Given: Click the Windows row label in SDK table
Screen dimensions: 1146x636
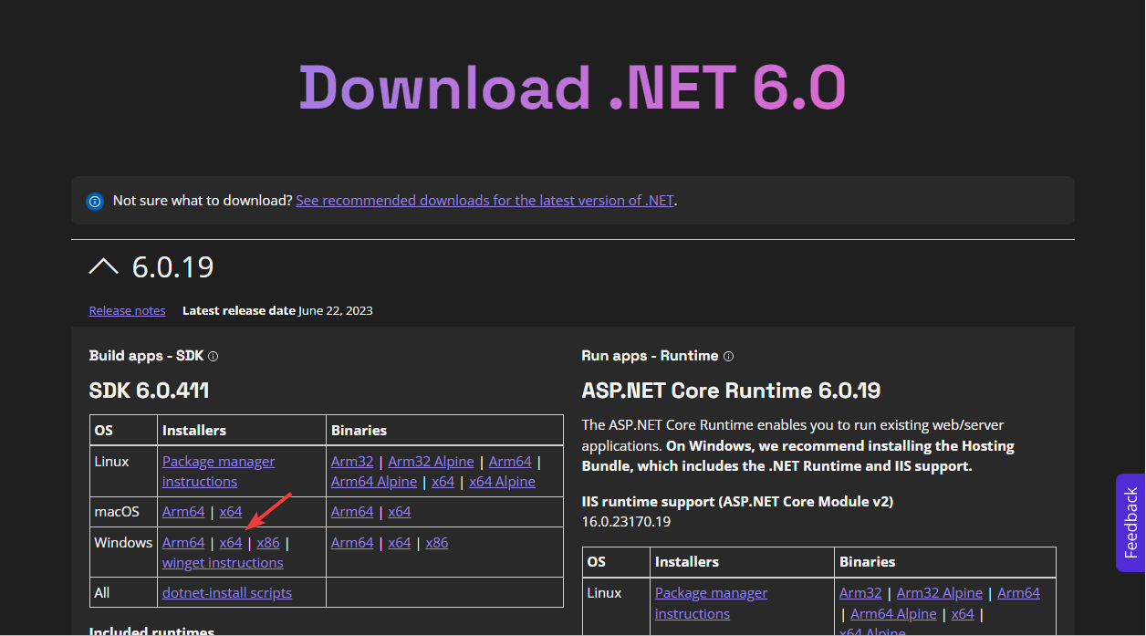Looking at the screenshot, I should click(x=123, y=543).
